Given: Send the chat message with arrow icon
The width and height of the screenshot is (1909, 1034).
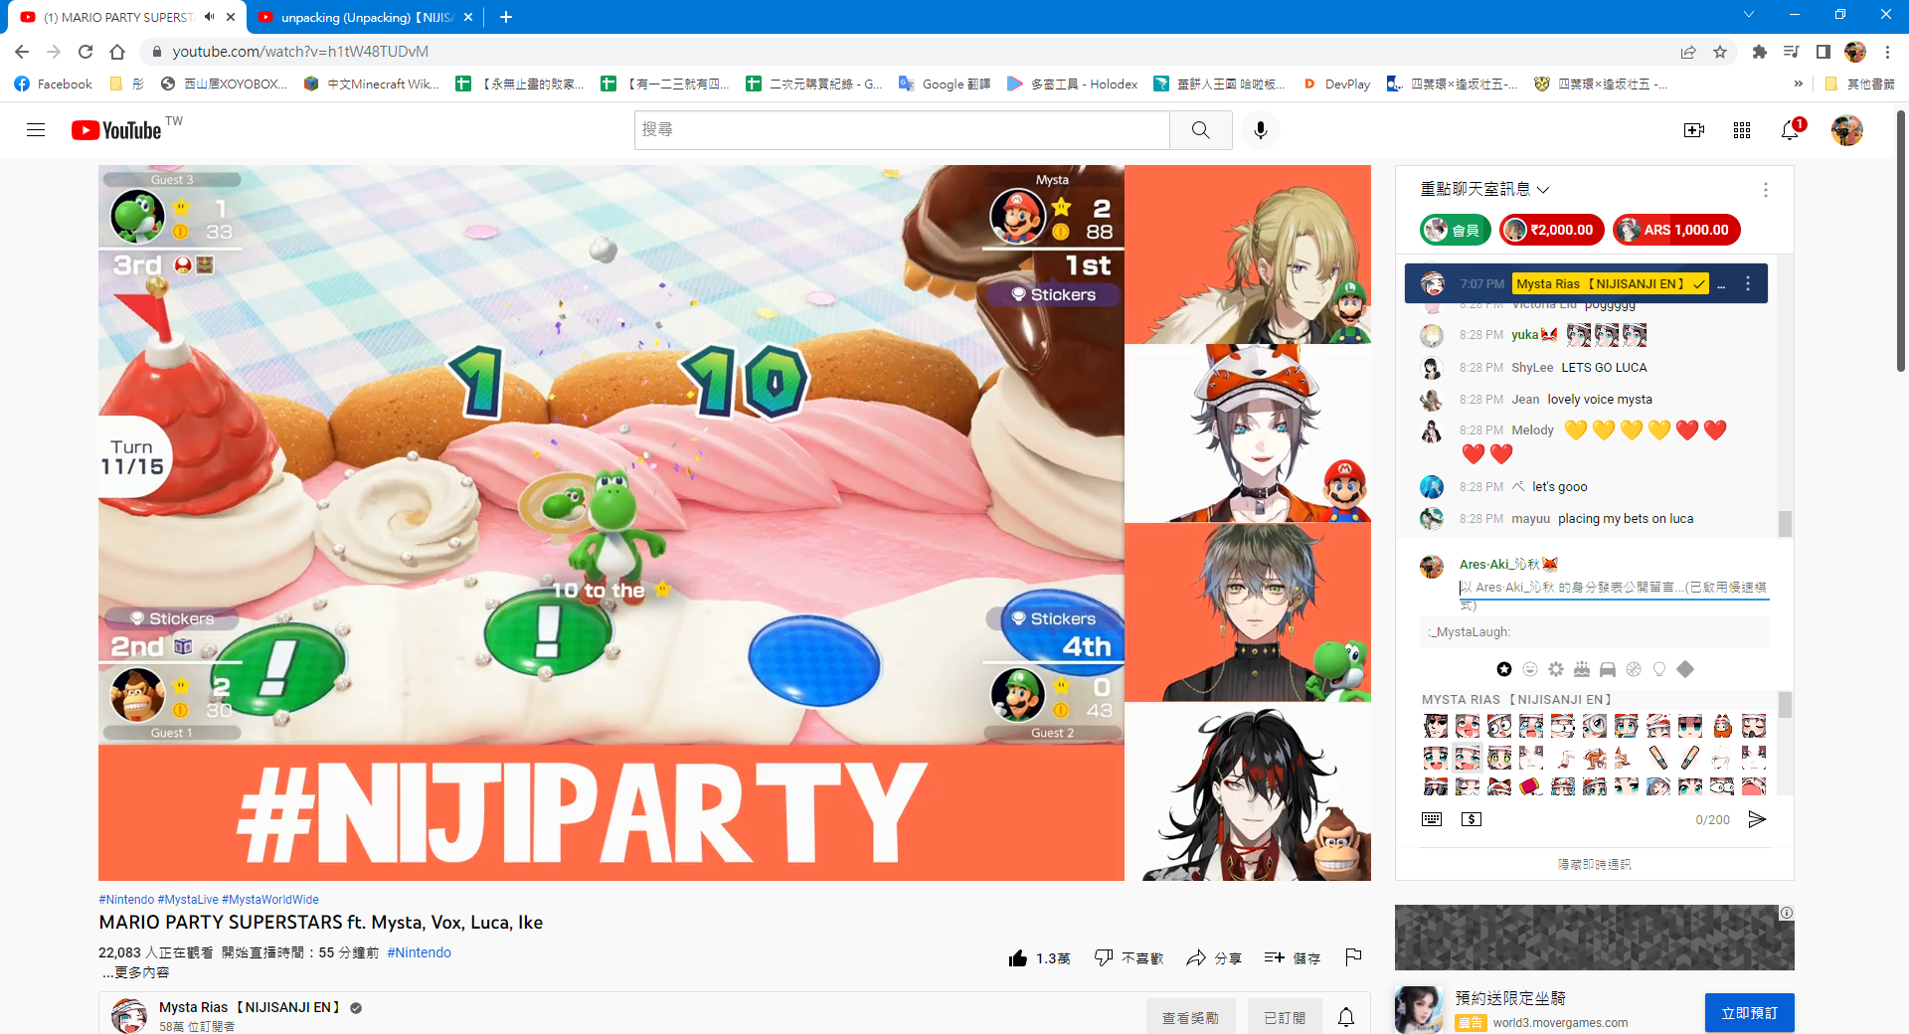Looking at the screenshot, I should [x=1757, y=819].
